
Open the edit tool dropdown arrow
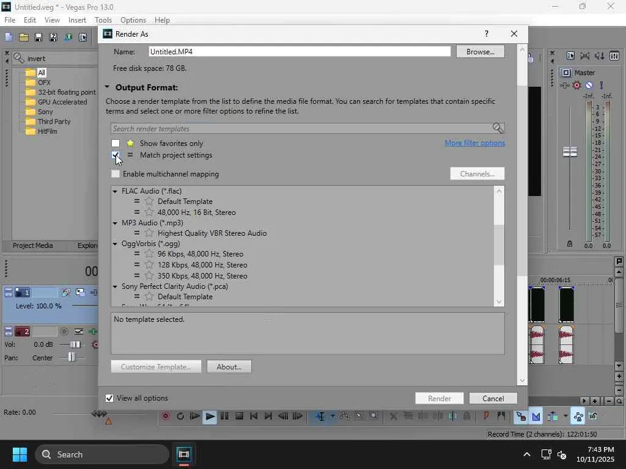pyautogui.click(x=333, y=416)
